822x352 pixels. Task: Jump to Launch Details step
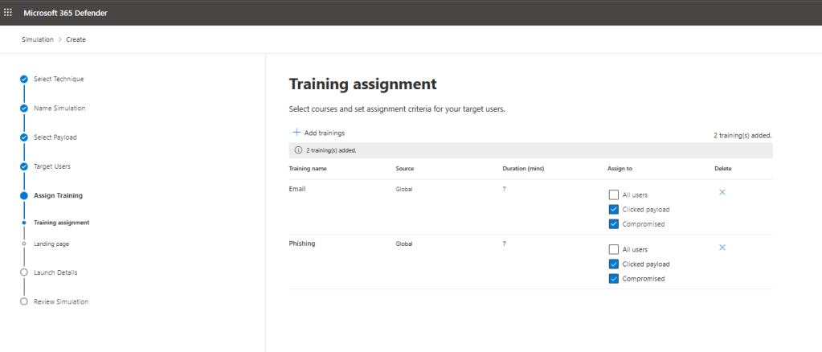coord(55,272)
